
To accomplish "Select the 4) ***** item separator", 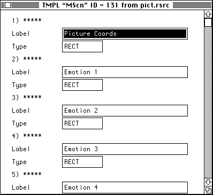I will click(27, 136).
